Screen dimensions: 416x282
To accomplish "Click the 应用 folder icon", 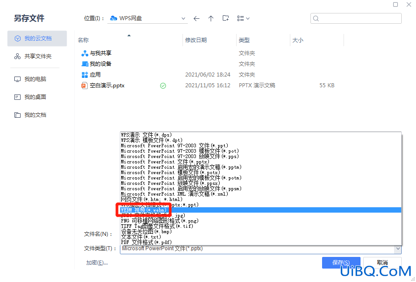I will (x=85, y=75).
